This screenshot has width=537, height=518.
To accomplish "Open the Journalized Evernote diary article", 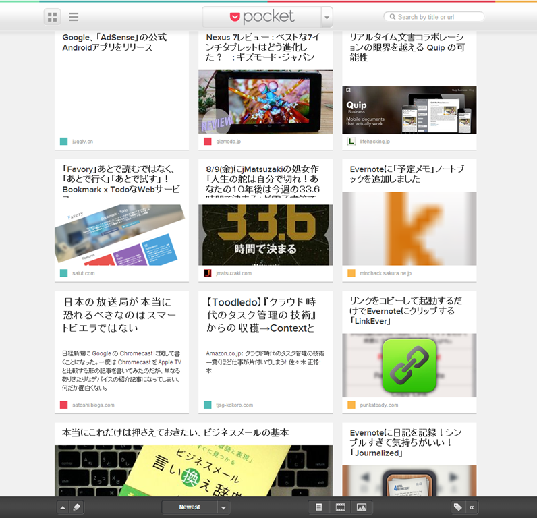I will (x=405, y=442).
